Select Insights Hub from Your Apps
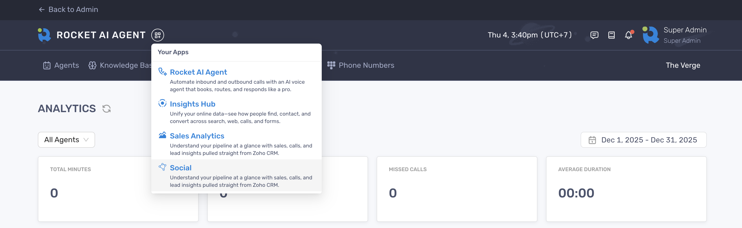 pyautogui.click(x=192, y=104)
